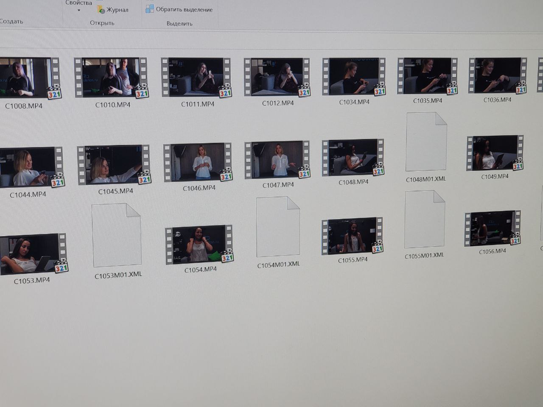Click the C1054.MP4 file name
This screenshot has width=543, height=407.
201,270
